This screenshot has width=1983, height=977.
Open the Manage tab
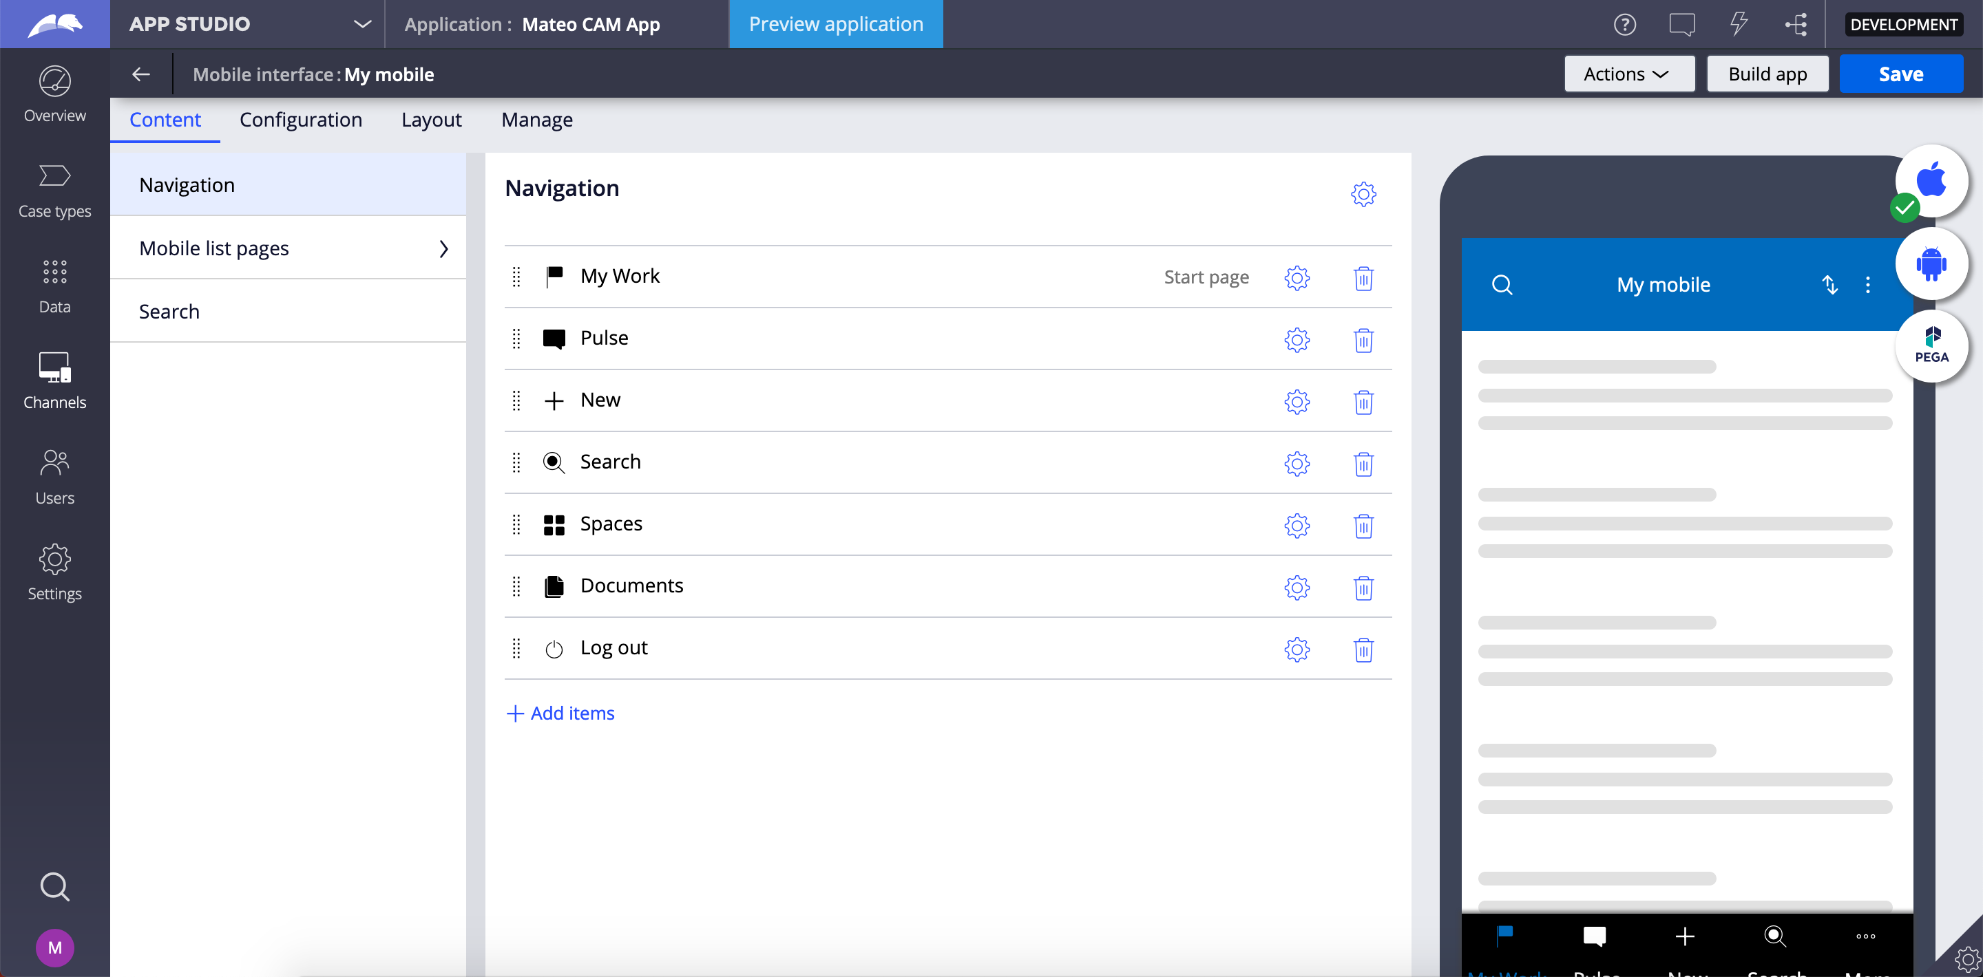pyautogui.click(x=536, y=120)
